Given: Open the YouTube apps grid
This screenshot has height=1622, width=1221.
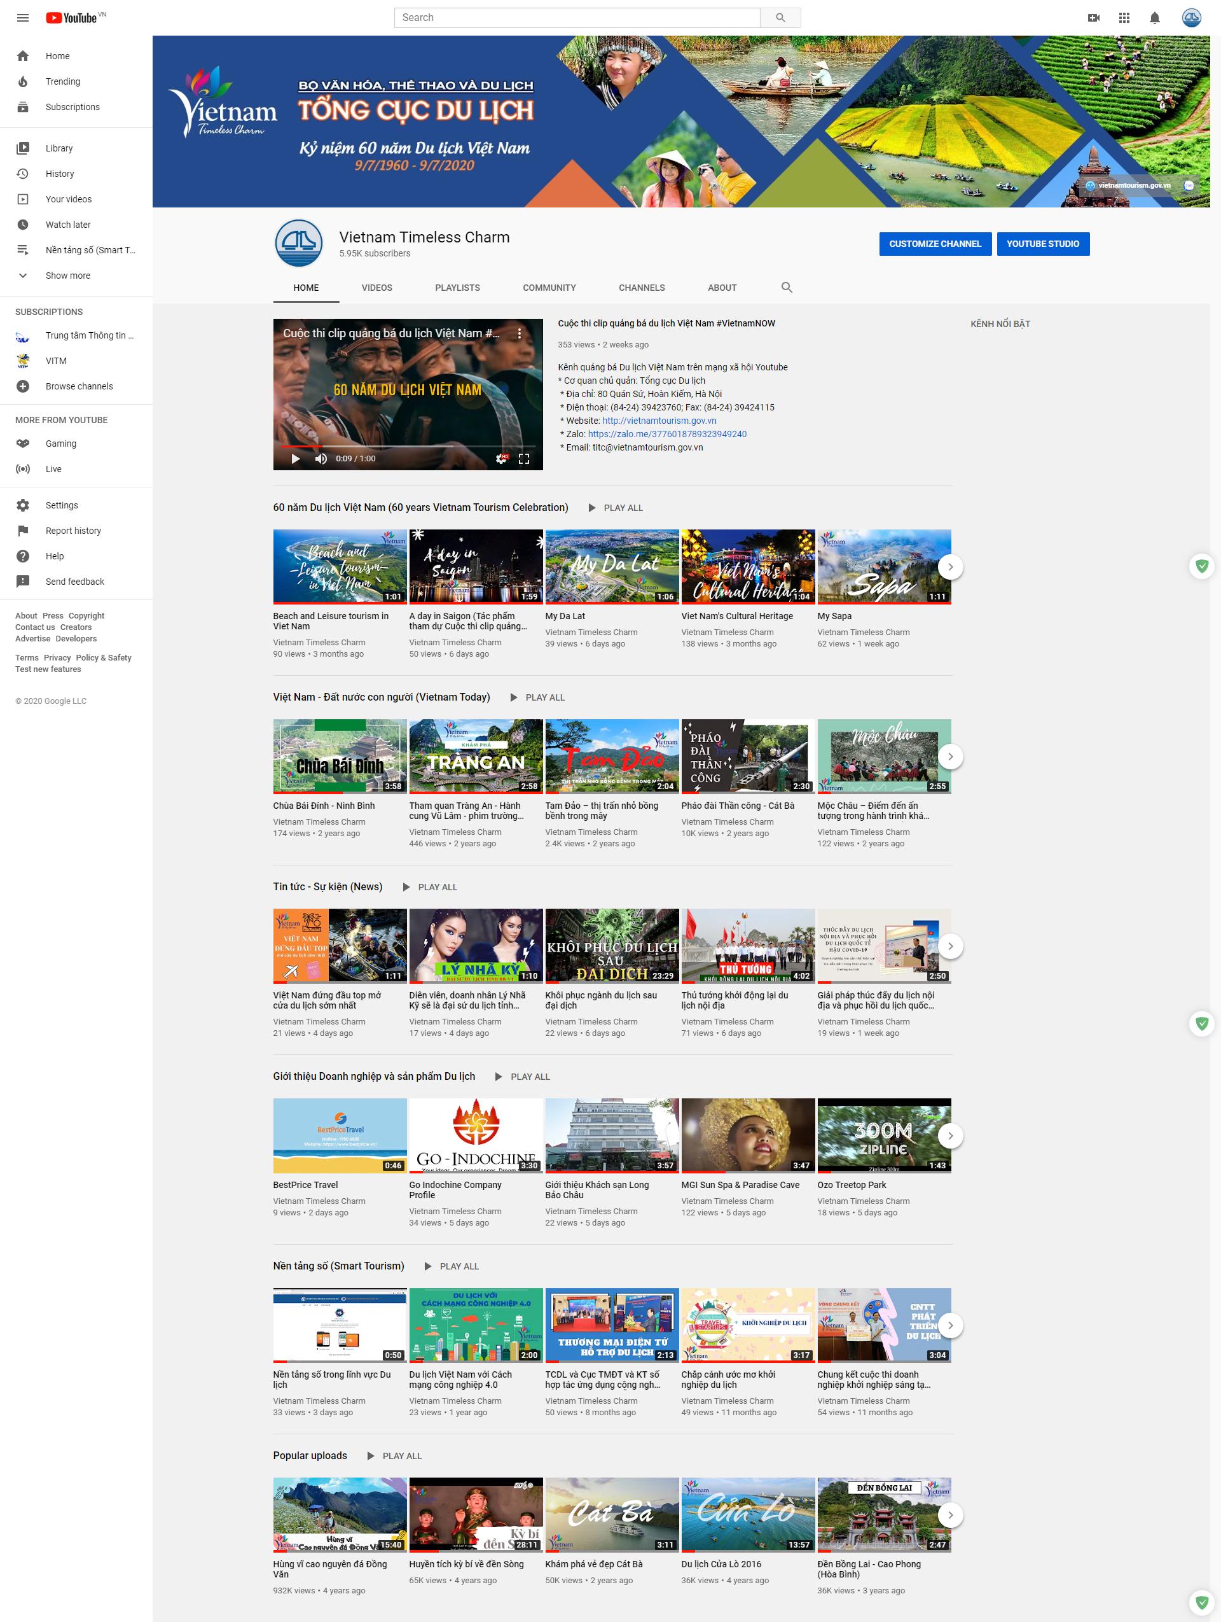Looking at the screenshot, I should tap(1124, 18).
